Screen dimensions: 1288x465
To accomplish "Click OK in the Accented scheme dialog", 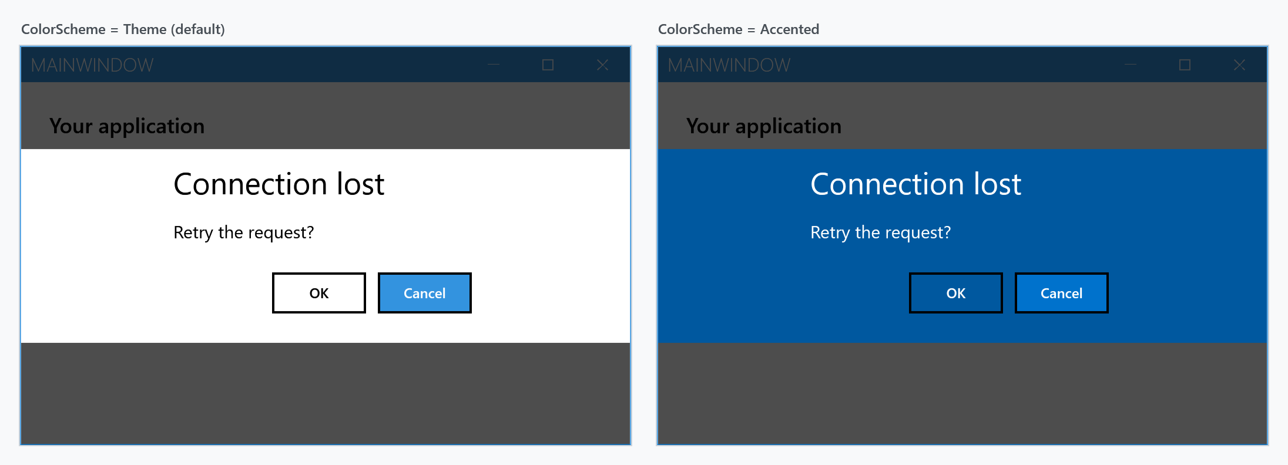I will click(956, 293).
